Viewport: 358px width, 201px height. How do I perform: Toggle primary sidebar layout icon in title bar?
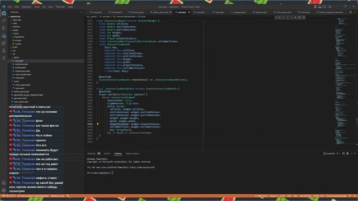(x=315, y=7)
